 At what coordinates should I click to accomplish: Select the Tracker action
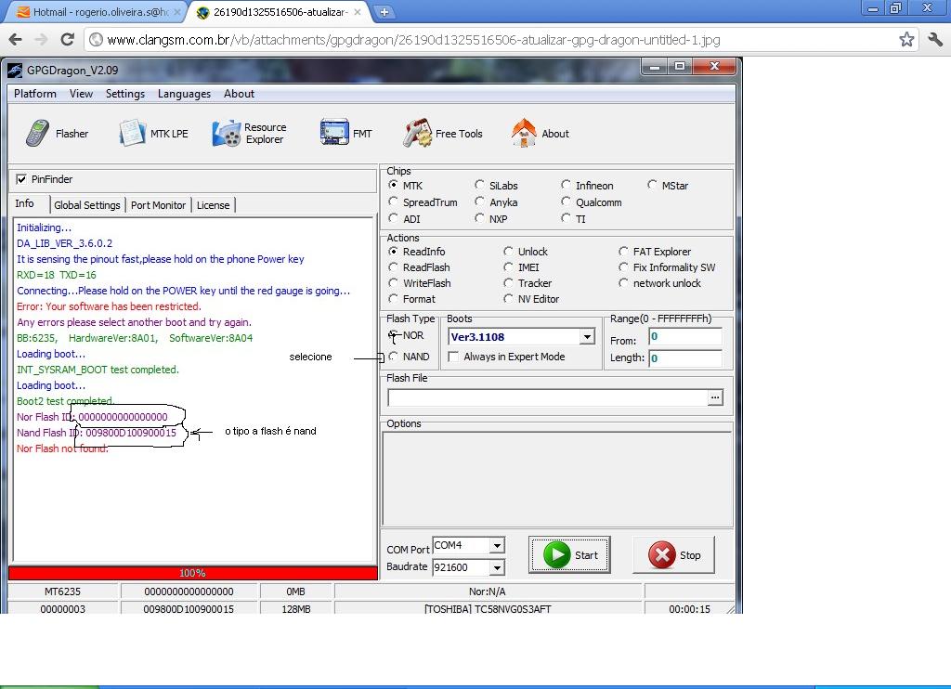pyautogui.click(x=508, y=282)
